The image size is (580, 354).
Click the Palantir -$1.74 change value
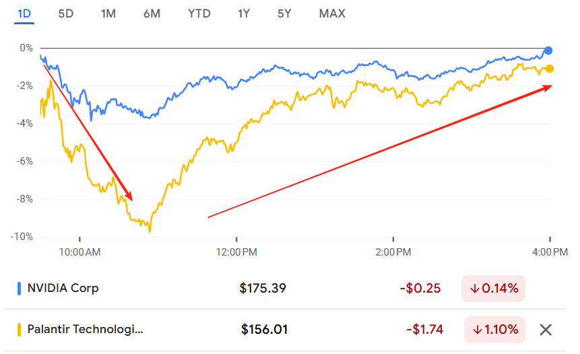point(424,330)
